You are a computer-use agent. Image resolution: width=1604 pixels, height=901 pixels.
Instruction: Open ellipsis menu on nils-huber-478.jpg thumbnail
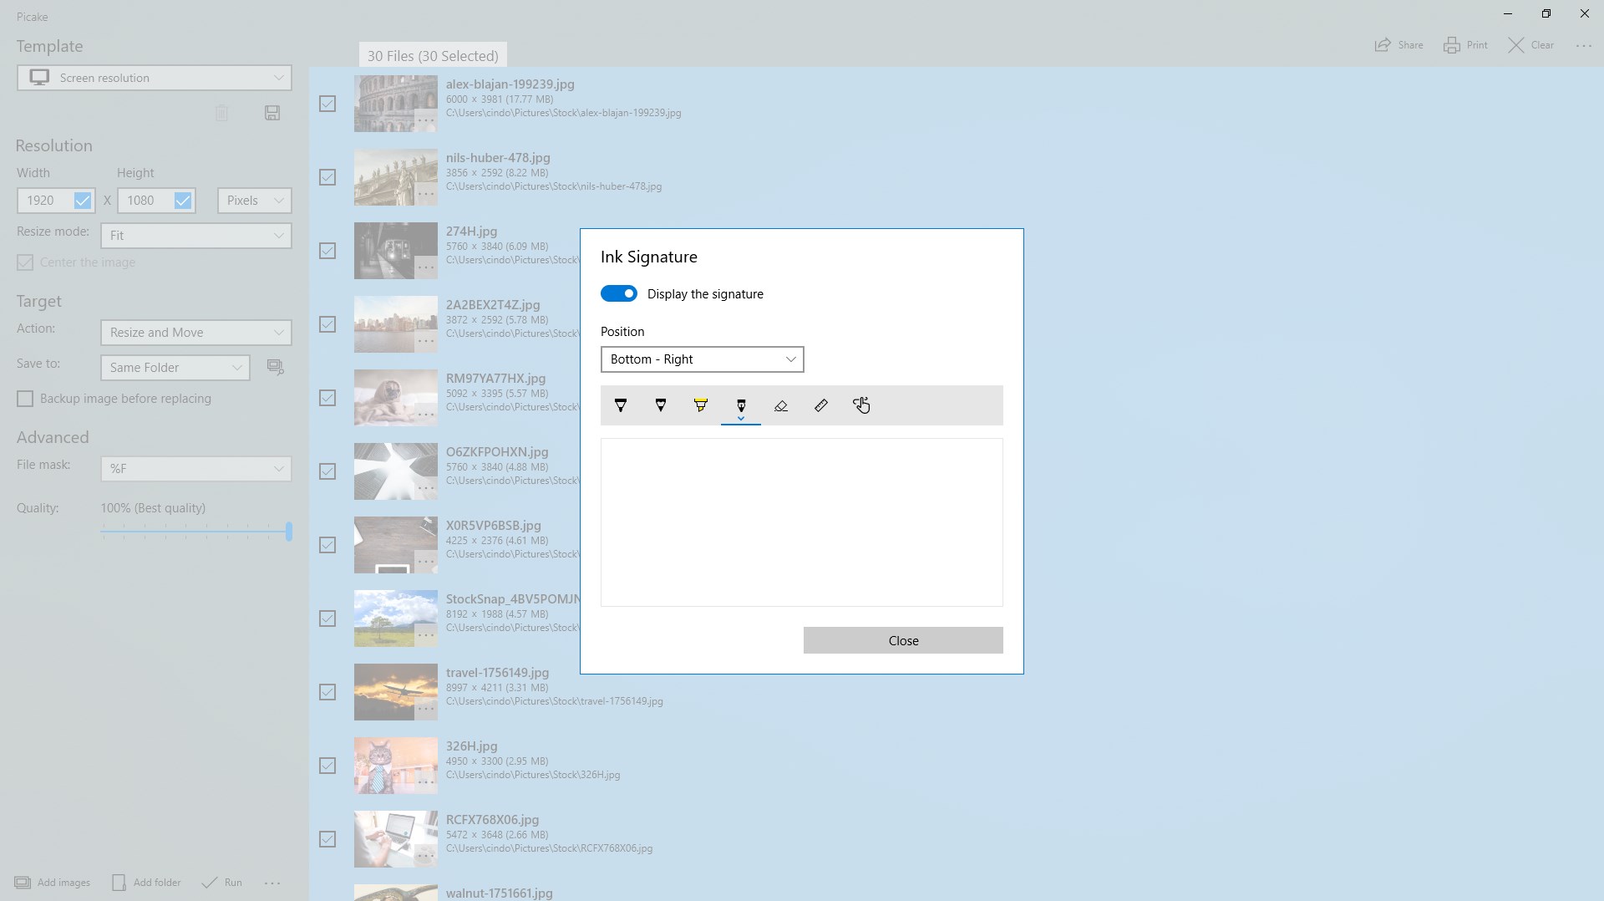pos(426,195)
